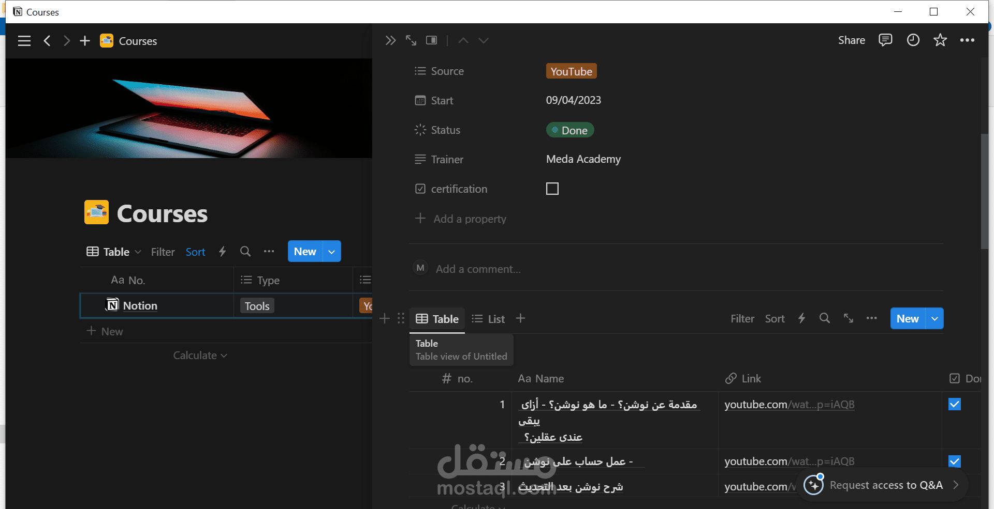The width and height of the screenshot is (994, 509).
Task: Click the No. column header in Courses table
Action: [x=128, y=280]
